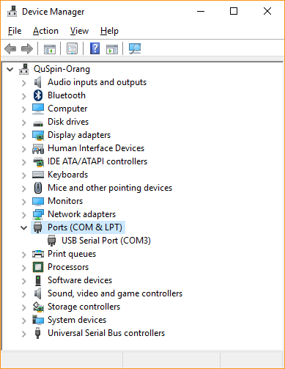Expand the Disk drives arrow
The width and height of the screenshot is (285, 369).
(x=23, y=123)
